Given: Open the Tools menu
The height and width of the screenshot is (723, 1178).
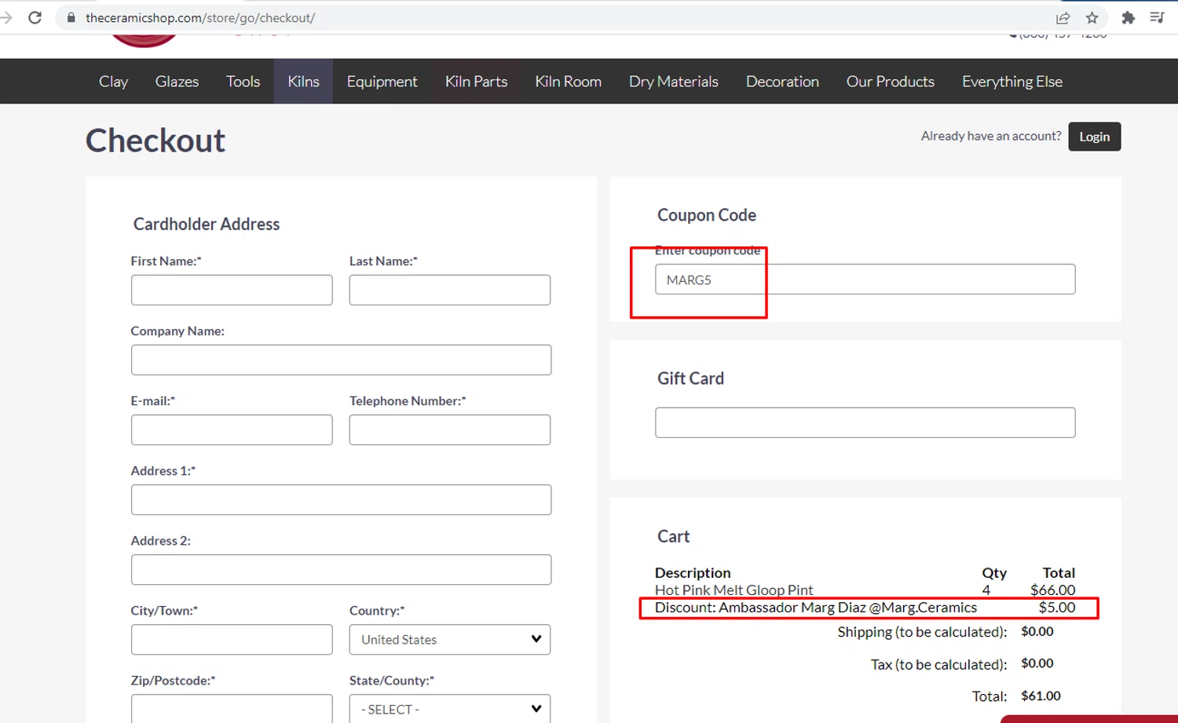Looking at the screenshot, I should [x=243, y=82].
